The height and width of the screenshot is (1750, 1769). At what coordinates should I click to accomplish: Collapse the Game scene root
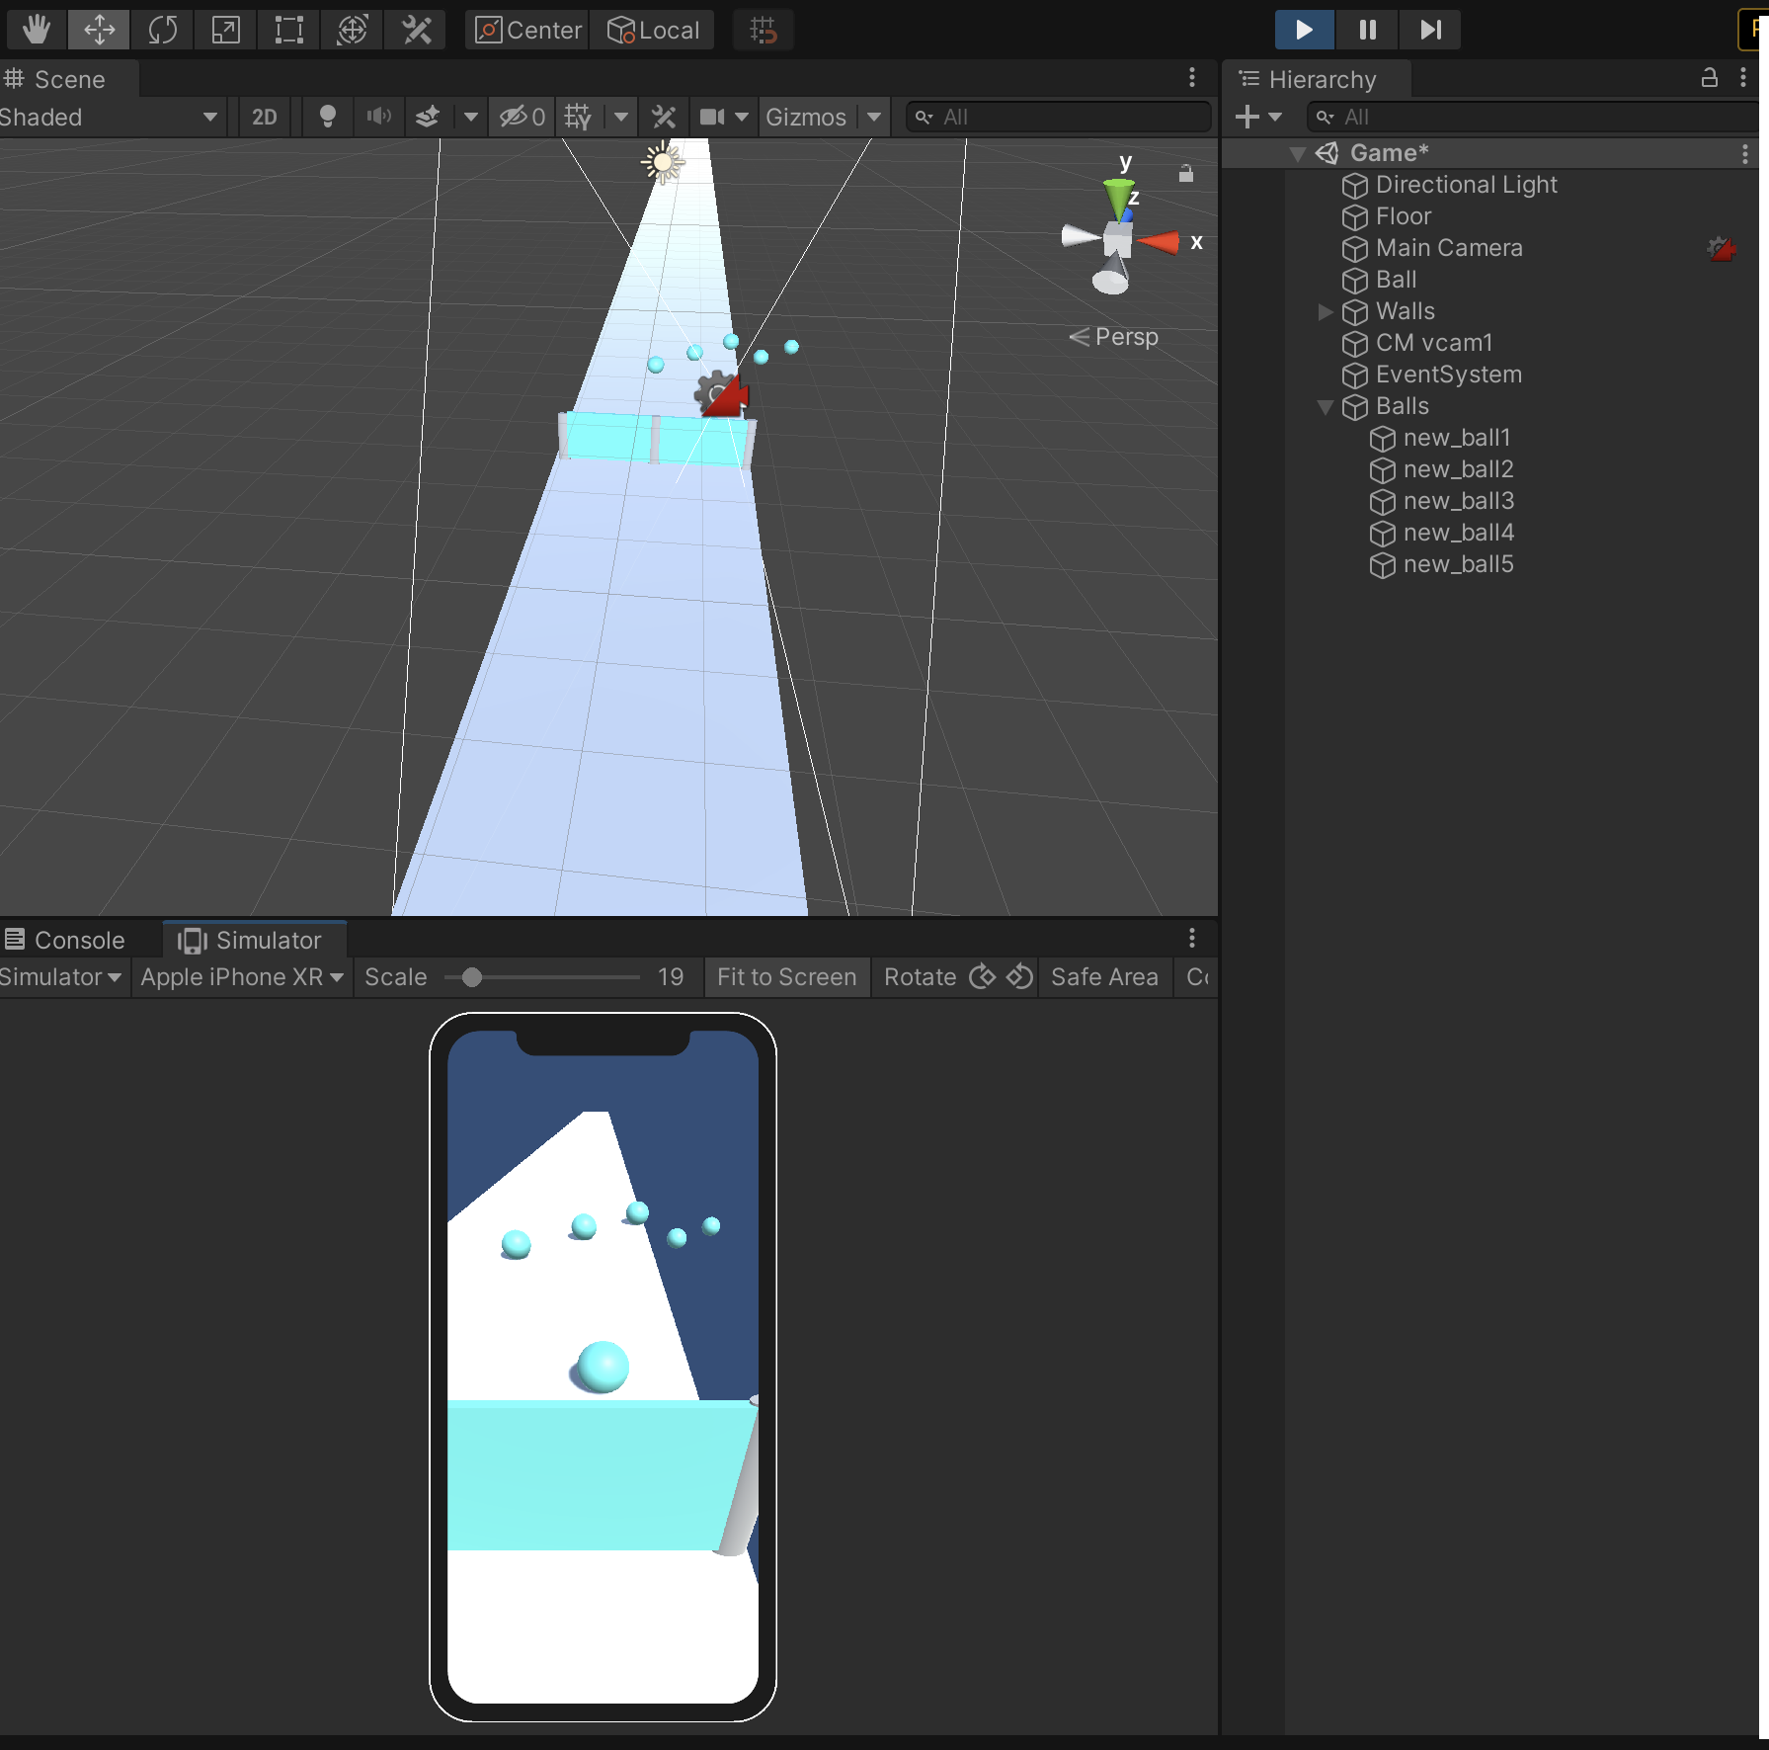click(x=1298, y=153)
